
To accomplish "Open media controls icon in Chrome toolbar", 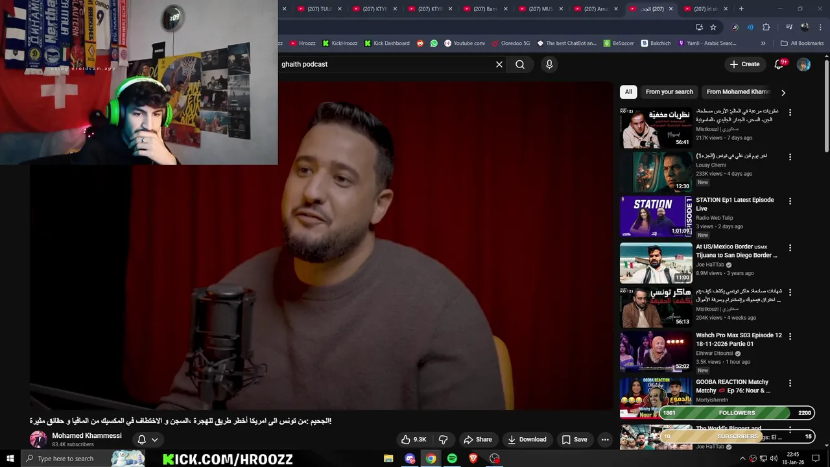I will pos(789,27).
